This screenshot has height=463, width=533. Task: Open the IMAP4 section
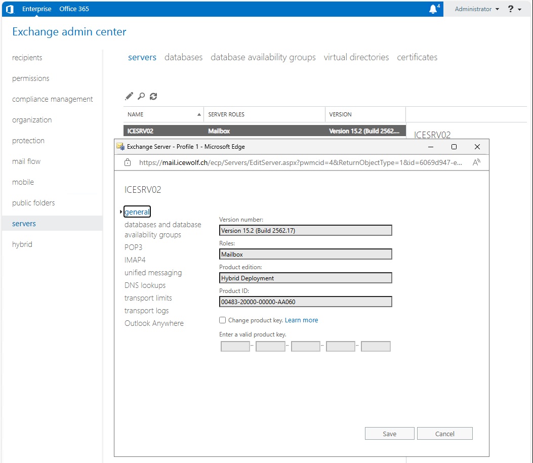pos(135,260)
